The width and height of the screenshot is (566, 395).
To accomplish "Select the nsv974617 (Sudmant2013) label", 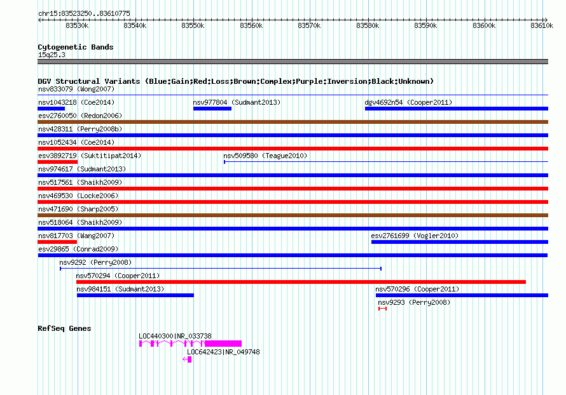I will click(82, 169).
